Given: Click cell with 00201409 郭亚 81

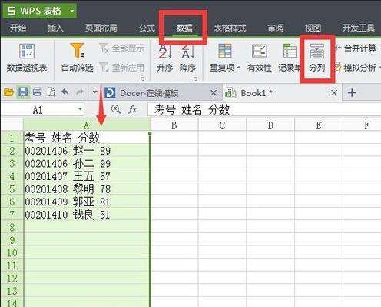Looking at the screenshot, I should coord(87,202).
